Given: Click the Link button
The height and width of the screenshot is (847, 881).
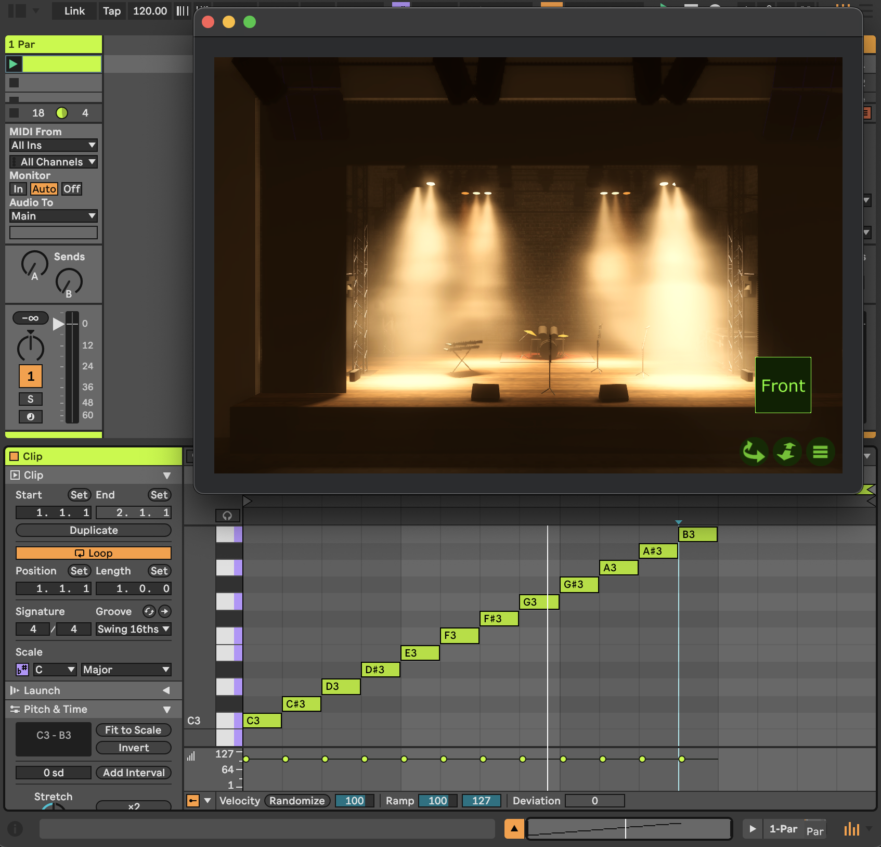Looking at the screenshot, I should coord(74,11).
